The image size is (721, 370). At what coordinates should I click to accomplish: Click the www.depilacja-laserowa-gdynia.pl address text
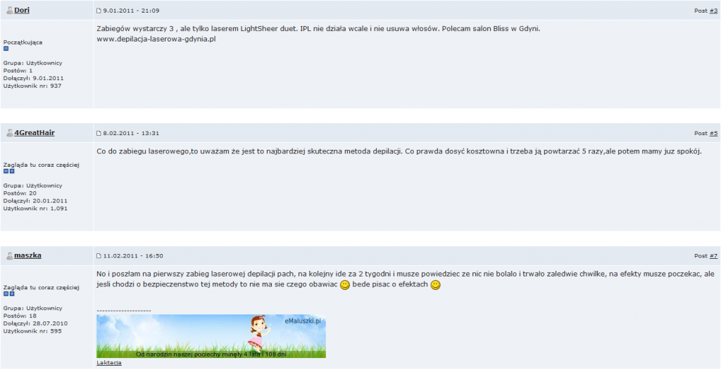pyautogui.click(x=156, y=39)
